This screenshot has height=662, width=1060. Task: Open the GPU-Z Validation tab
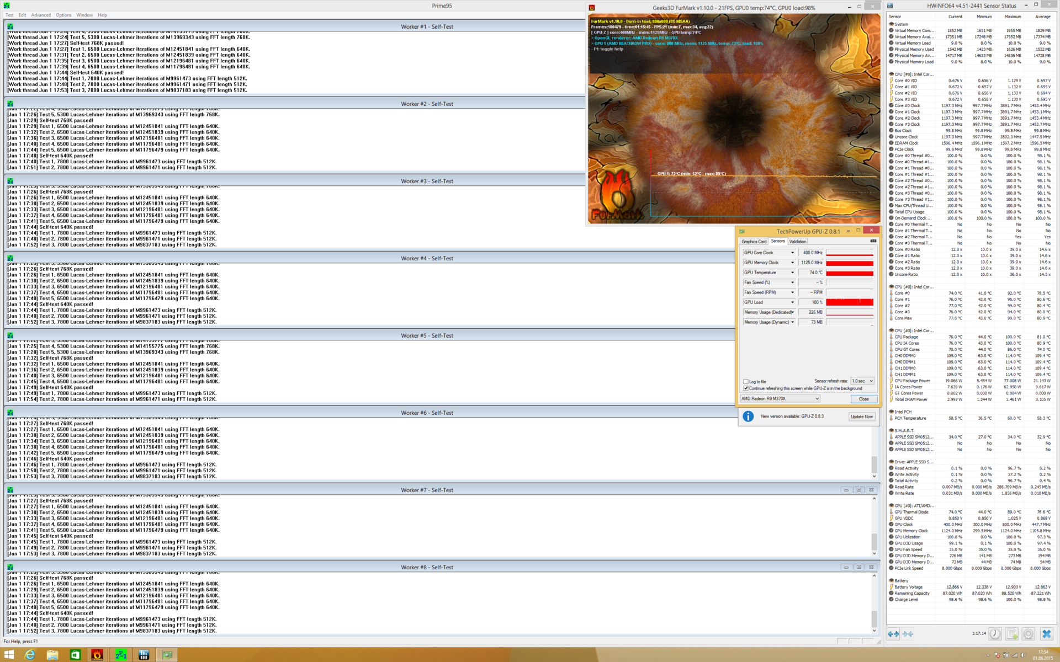pos(797,242)
